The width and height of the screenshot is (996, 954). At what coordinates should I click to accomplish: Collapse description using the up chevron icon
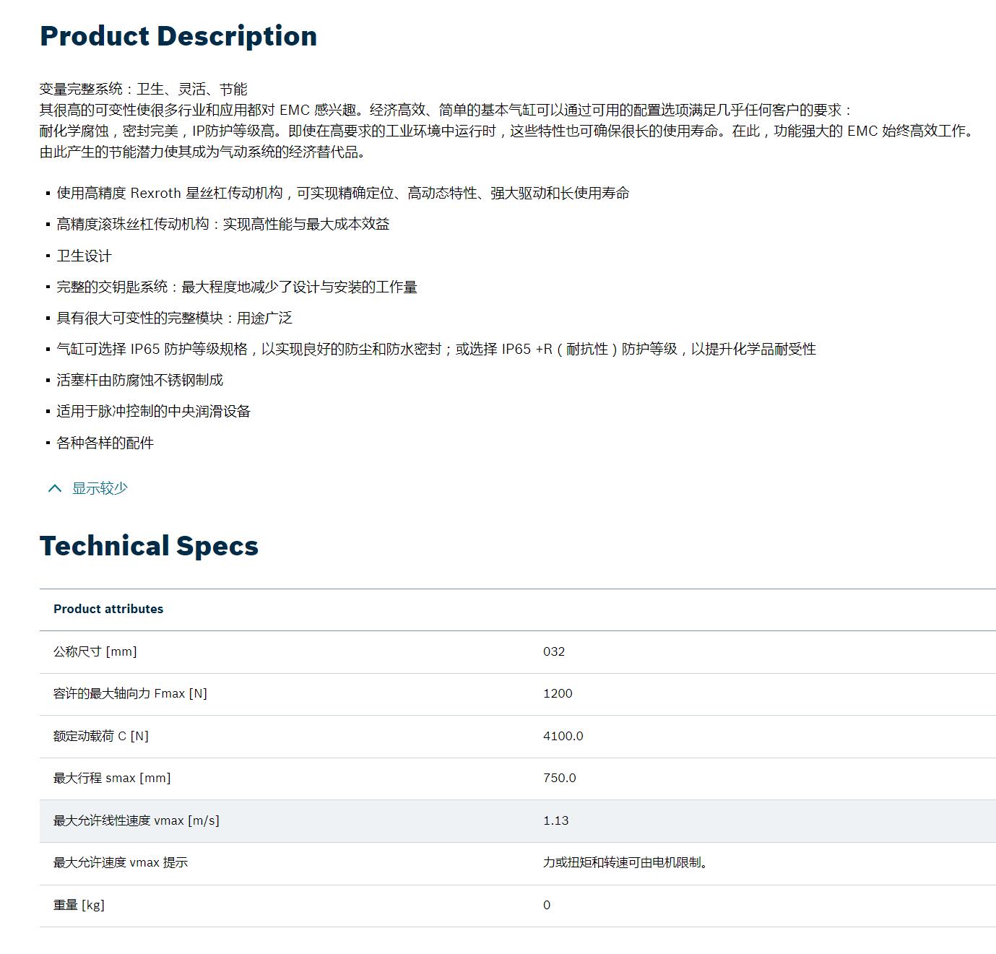55,489
